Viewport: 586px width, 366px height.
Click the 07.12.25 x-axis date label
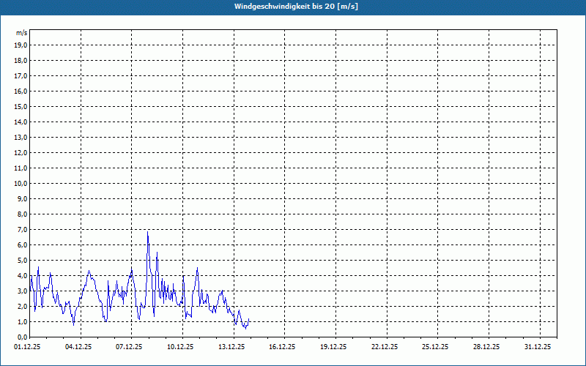pyautogui.click(x=130, y=347)
